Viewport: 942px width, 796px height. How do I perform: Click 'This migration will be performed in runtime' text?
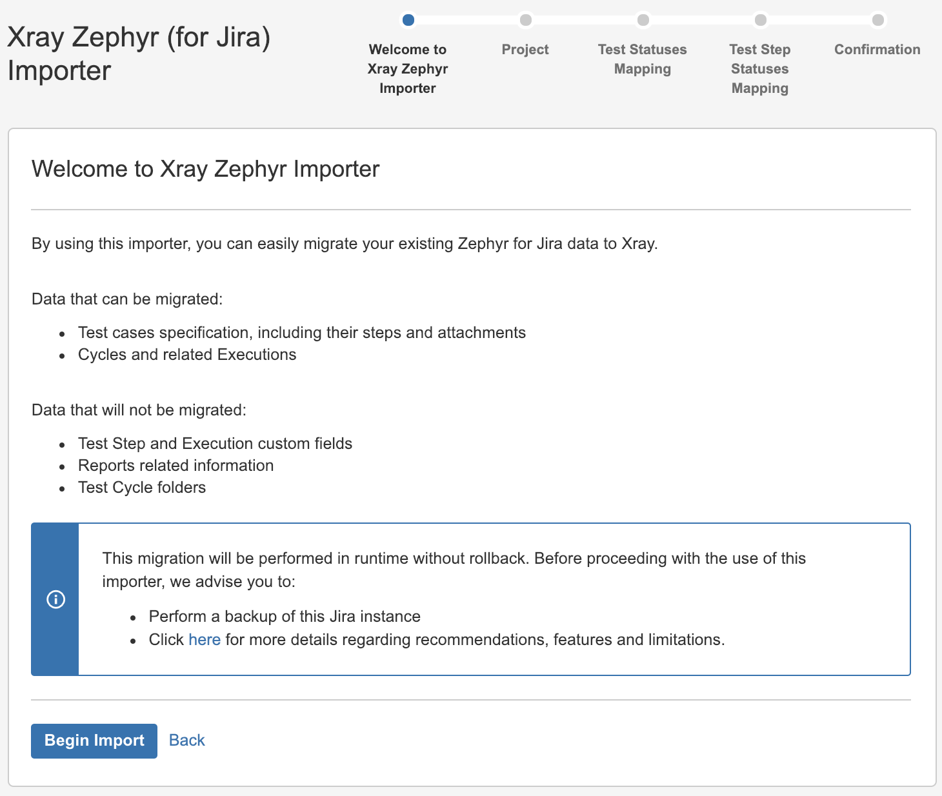click(454, 570)
